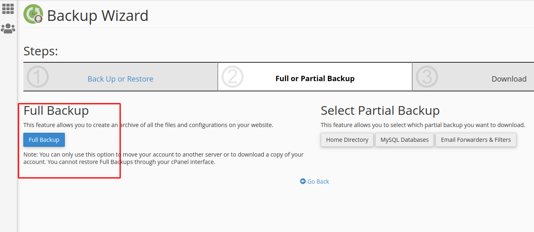534x232 pixels.
Task: Click the Backup Wizard logo icon
Action: [x=33, y=14]
